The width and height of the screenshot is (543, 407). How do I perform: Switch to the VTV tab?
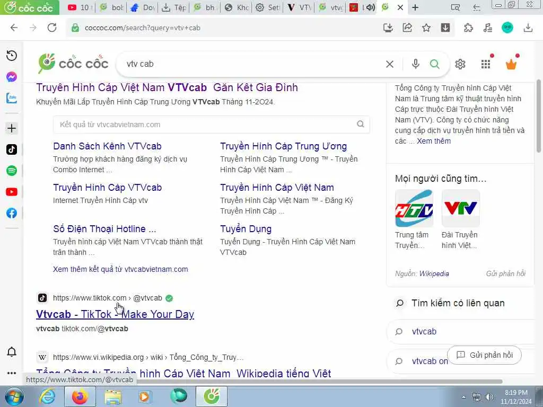pyautogui.click(x=299, y=7)
